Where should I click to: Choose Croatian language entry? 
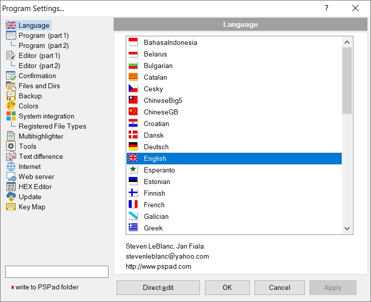(234, 124)
